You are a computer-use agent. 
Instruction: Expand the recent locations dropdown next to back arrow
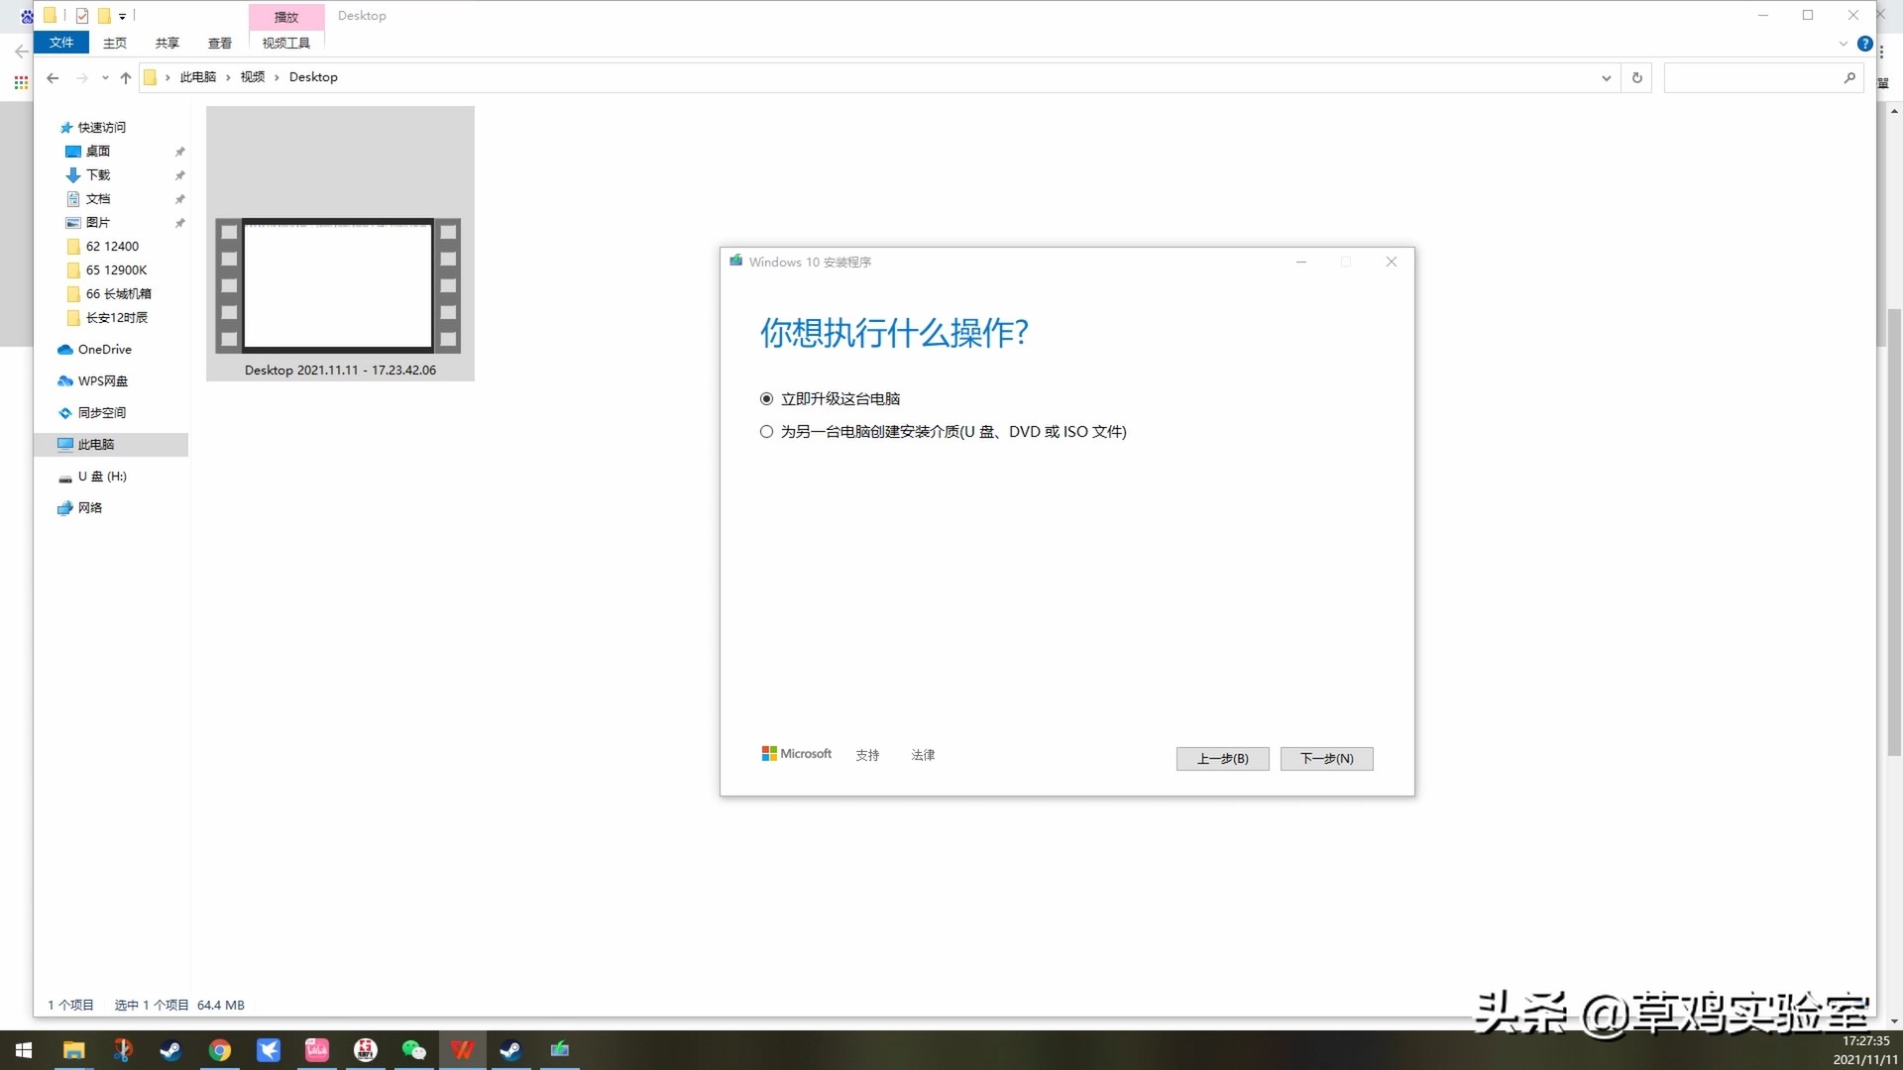click(x=104, y=77)
